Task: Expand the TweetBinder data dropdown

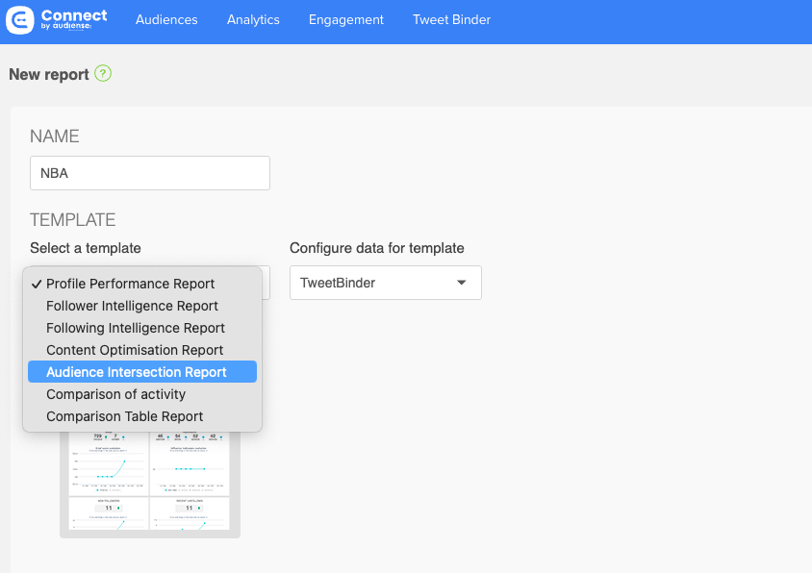Action: [385, 283]
